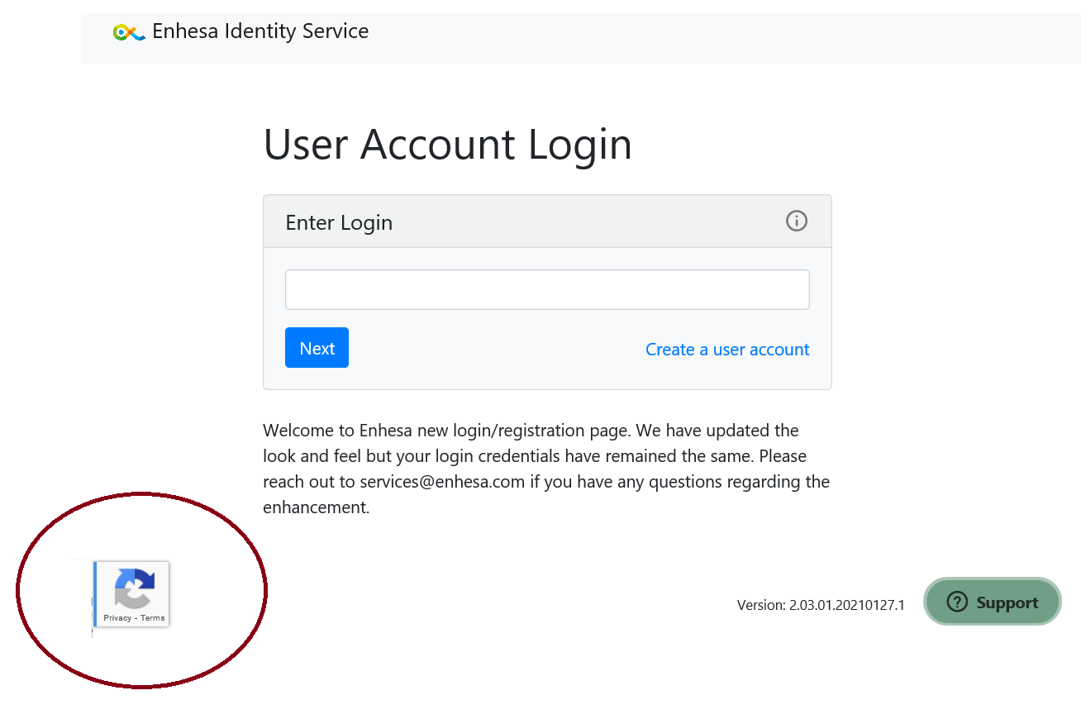
Task: Open the Create a user account link
Action: (x=727, y=350)
